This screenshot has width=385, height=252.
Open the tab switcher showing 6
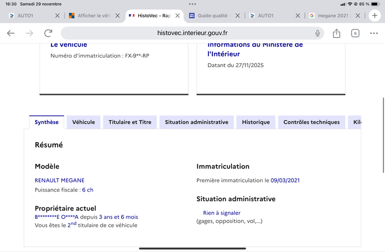pos(355,33)
